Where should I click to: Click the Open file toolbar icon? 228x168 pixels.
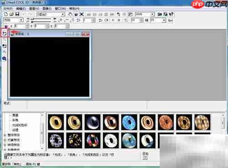(11, 14)
